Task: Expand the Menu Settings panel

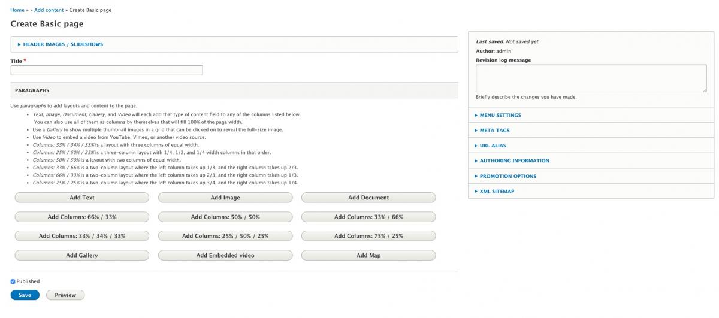Action: pos(500,115)
